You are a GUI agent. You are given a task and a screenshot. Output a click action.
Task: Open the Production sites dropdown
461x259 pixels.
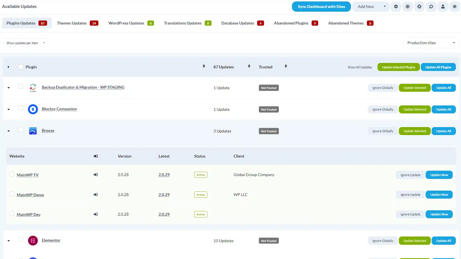(430, 43)
